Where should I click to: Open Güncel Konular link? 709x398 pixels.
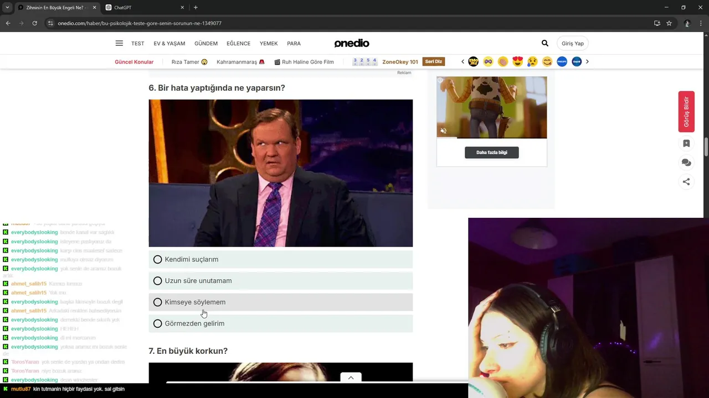coord(134,62)
